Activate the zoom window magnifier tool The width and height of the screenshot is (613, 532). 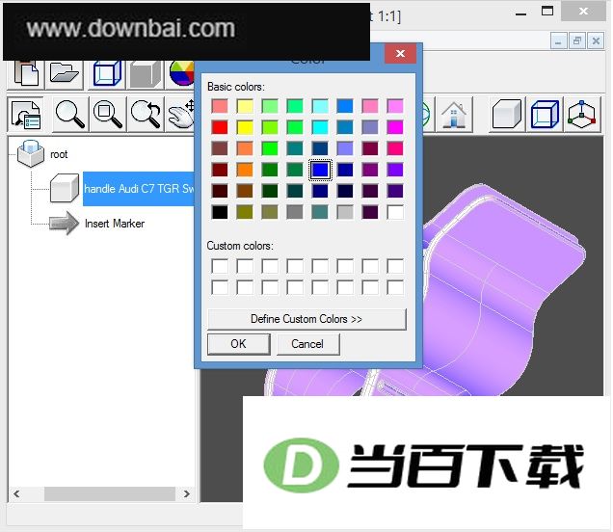[x=108, y=115]
